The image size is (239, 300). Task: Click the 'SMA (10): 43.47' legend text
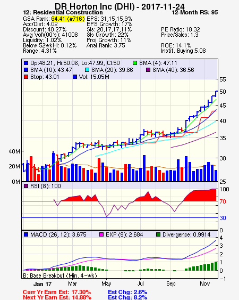51,70
